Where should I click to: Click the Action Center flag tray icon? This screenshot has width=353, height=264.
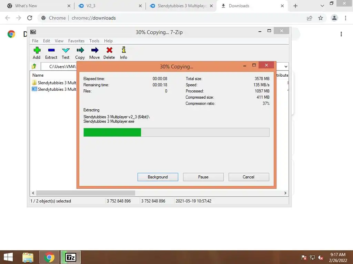304,257
